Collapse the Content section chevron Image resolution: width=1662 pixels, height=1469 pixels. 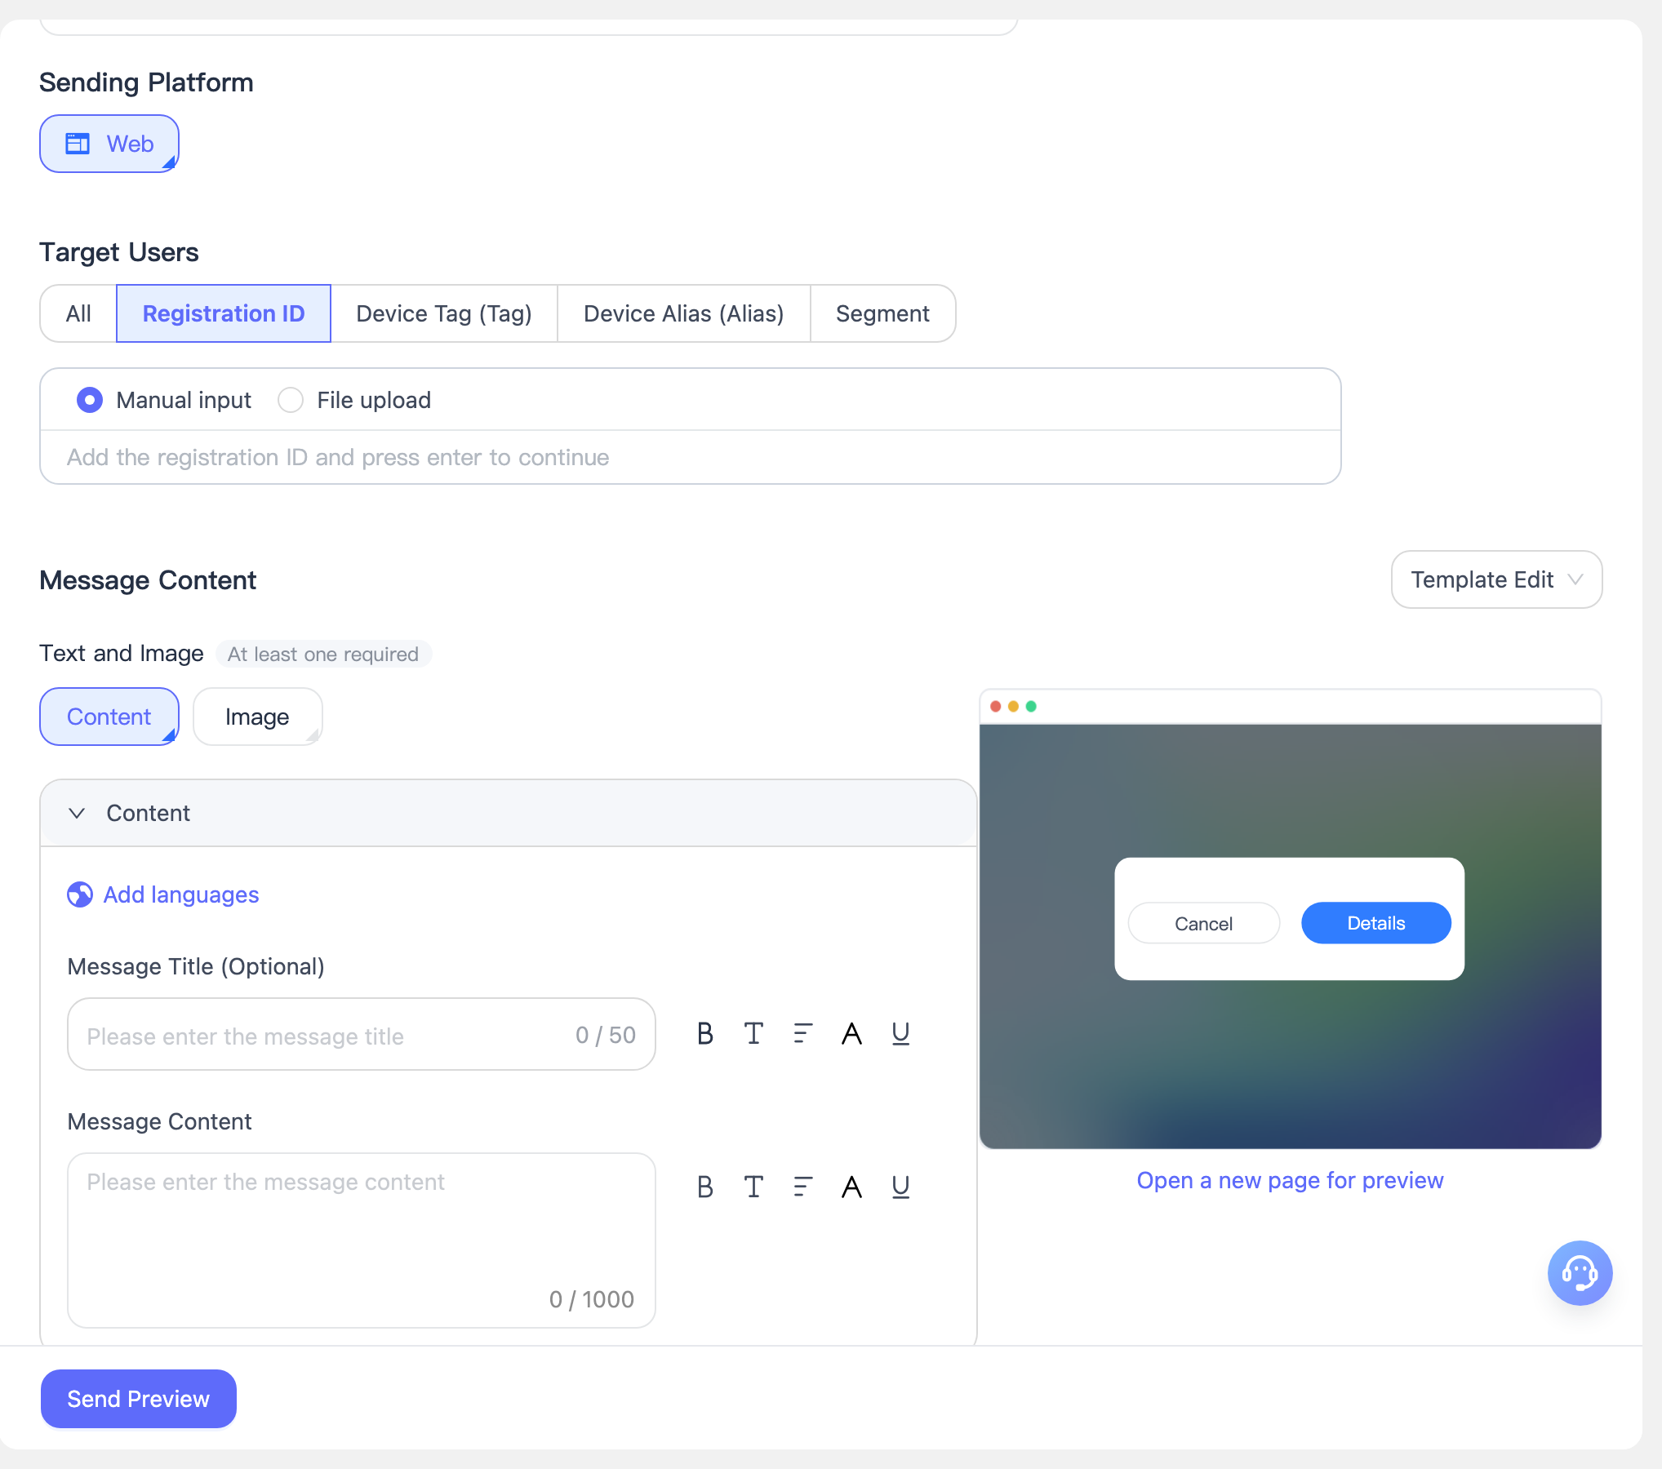pos(77,813)
